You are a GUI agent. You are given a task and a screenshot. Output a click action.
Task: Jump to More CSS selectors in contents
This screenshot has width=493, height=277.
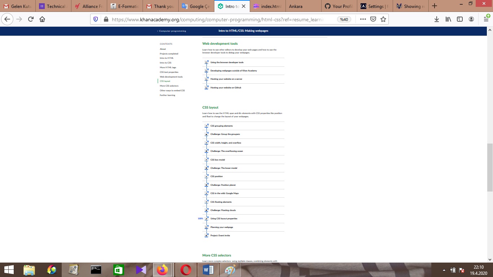click(169, 86)
